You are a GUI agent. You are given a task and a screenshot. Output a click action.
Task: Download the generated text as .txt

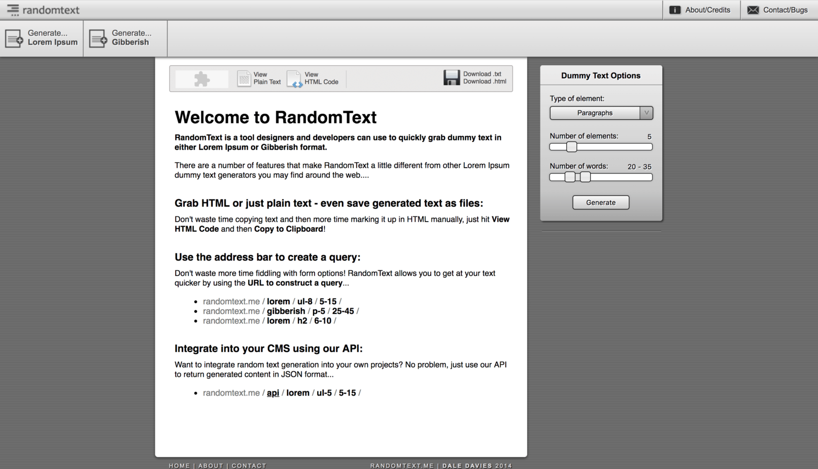click(482, 74)
